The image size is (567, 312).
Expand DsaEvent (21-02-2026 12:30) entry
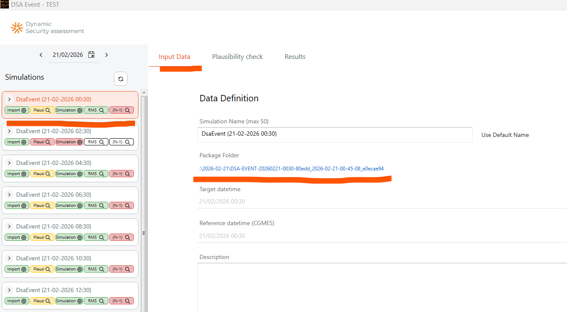(x=9, y=290)
